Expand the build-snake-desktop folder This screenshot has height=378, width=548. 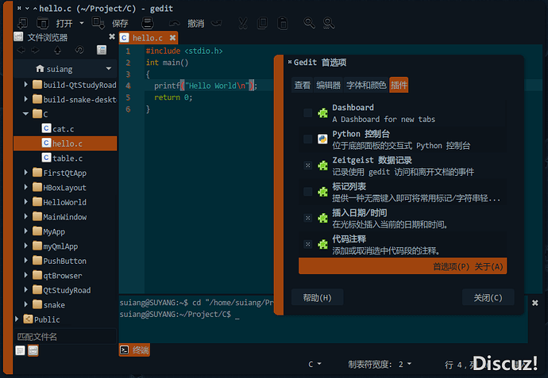[x=26, y=99]
